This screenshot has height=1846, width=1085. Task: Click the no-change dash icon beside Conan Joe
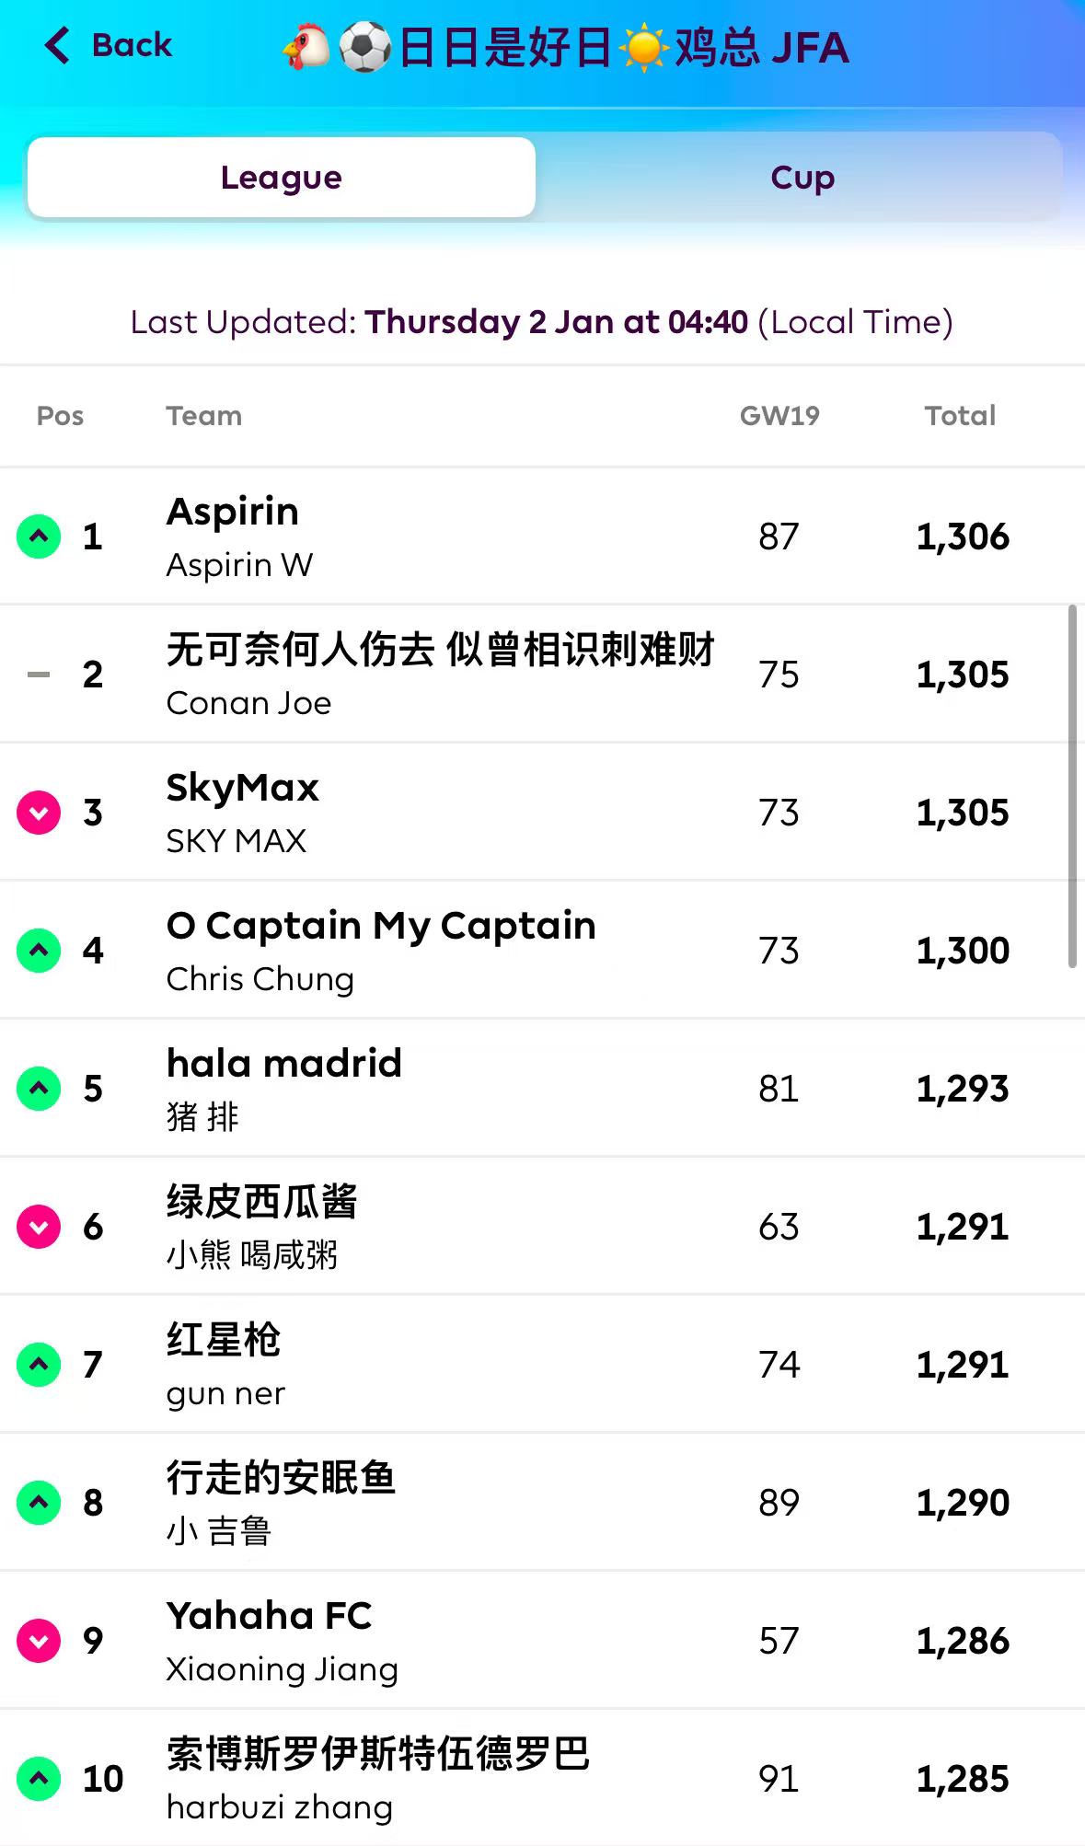pyautogui.click(x=39, y=675)
